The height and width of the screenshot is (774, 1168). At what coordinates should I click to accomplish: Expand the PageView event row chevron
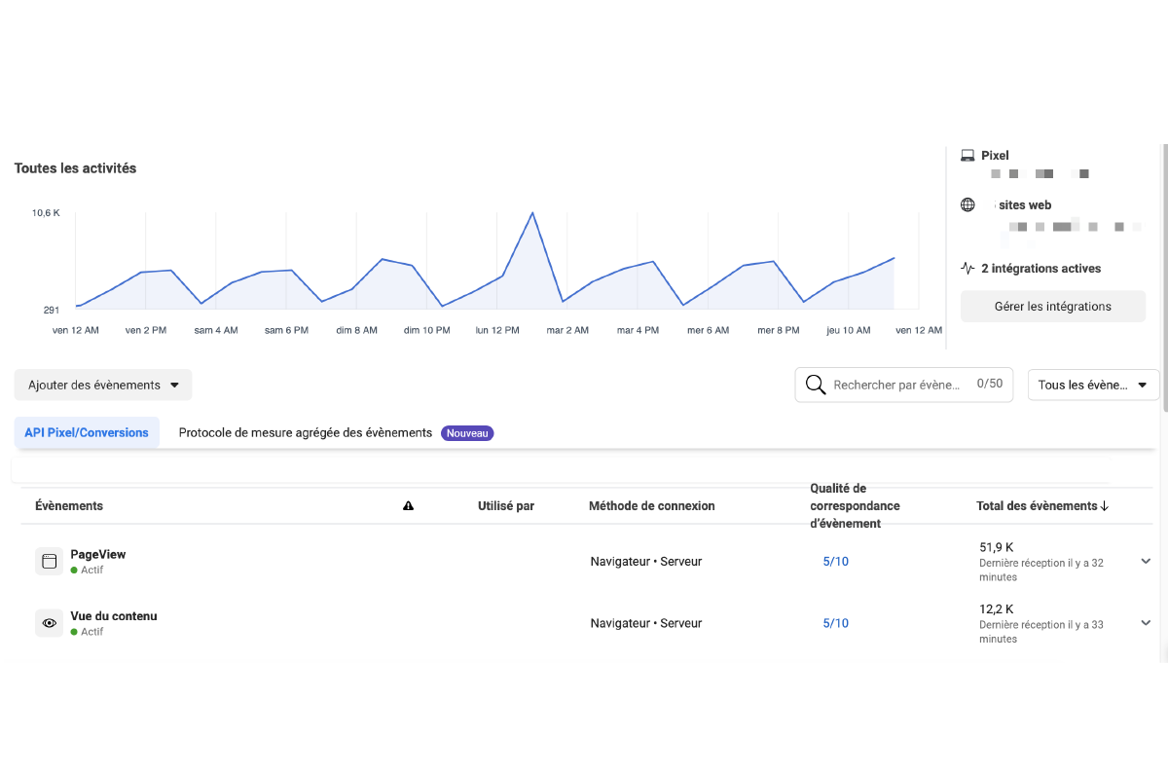[x=1146, y=561]
